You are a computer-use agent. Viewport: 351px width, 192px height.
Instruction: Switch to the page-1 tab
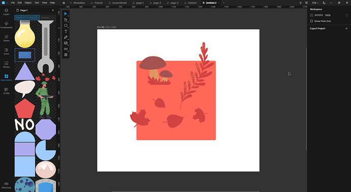coord(138,3)
